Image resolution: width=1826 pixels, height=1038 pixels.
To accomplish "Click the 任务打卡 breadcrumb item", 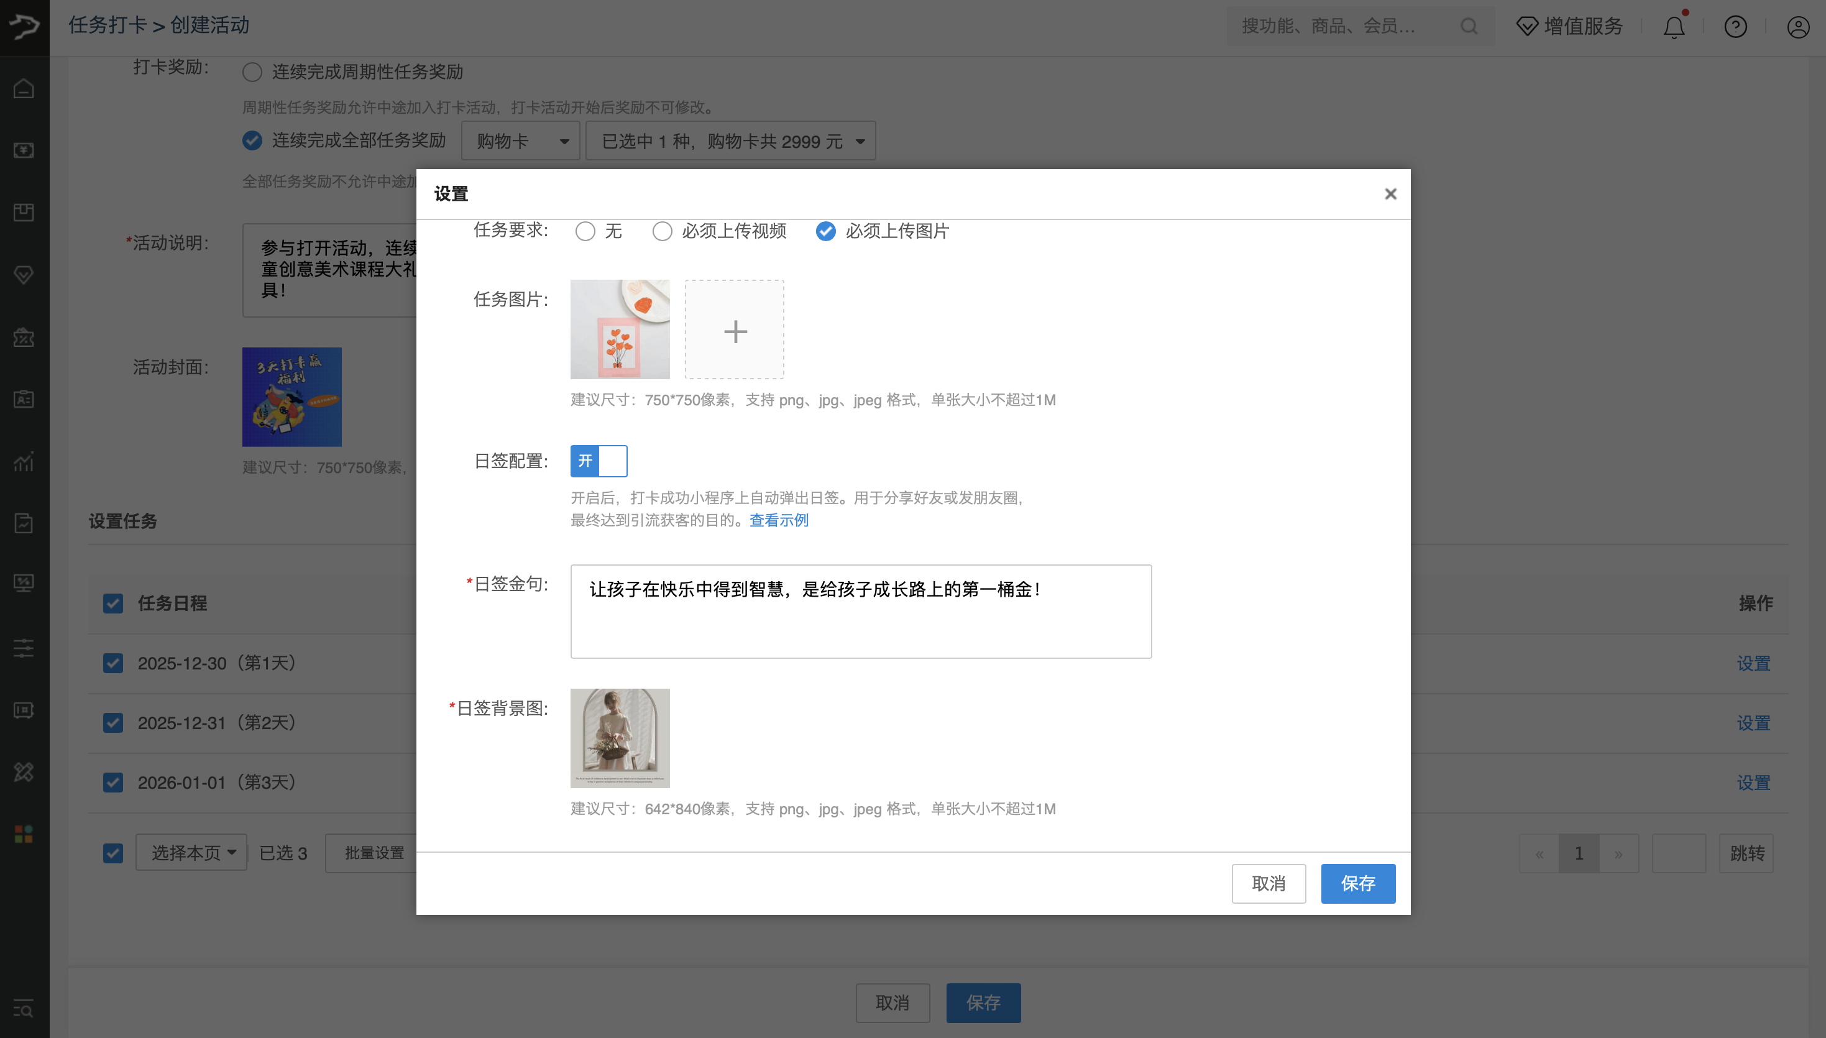I will click(108, 24).
